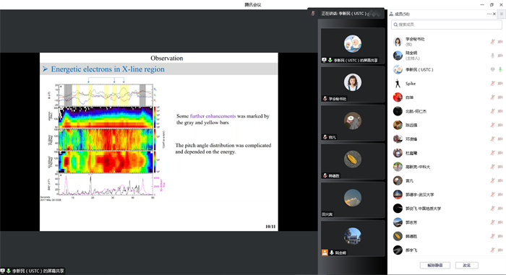
Task: Open the three-dots more options in members panel
Action: [x=489, y=14]
